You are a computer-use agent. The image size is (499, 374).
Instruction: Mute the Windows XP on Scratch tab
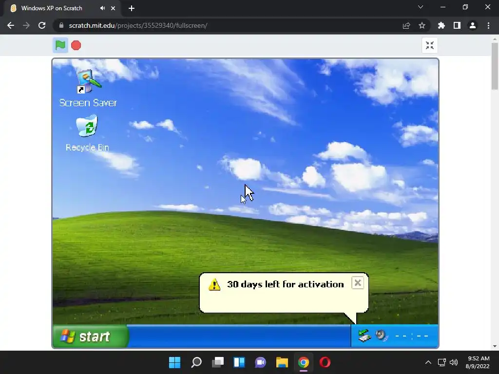coord(102,8)
